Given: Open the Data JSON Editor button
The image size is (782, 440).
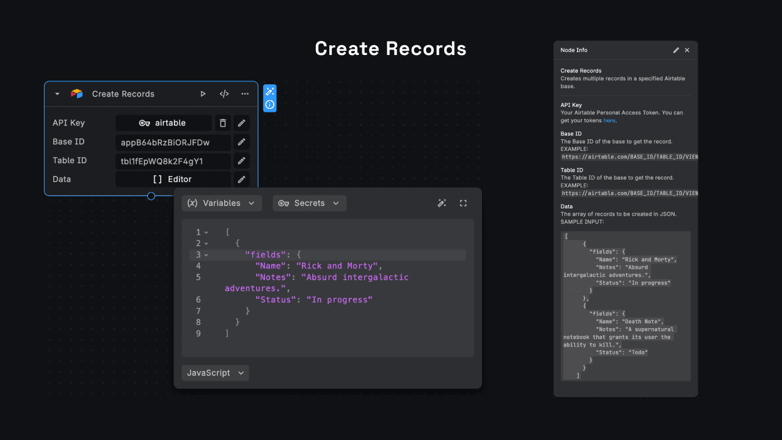Looking at the screenshot, I should pos(173,179).
